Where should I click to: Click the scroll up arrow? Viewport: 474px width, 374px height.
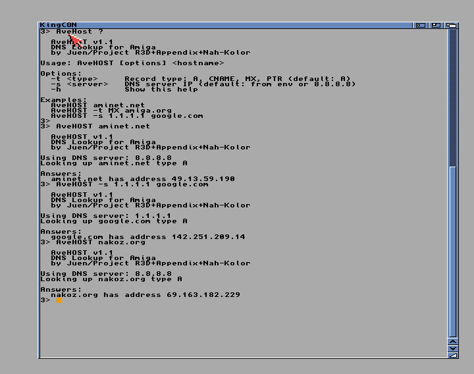pyautogui.click(x=453, y=342)
